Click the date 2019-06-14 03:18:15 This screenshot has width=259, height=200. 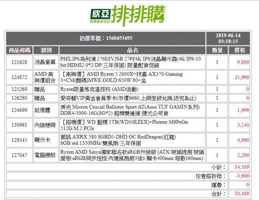point(228,38)
